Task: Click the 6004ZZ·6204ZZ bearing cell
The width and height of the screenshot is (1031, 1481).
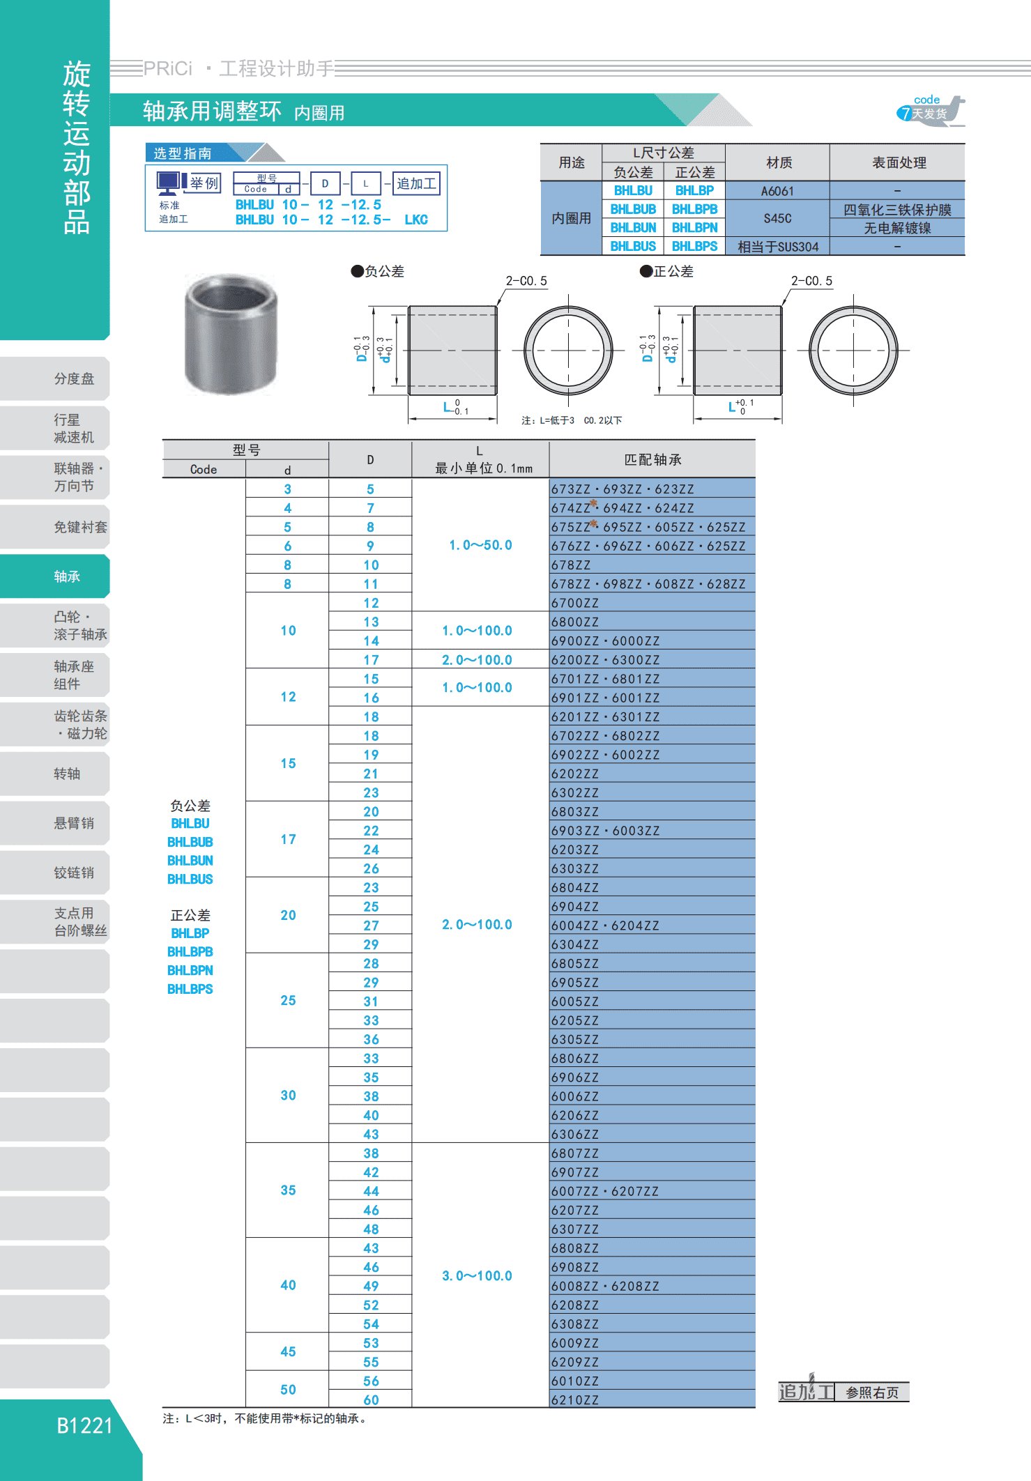Action: [652, 925]
